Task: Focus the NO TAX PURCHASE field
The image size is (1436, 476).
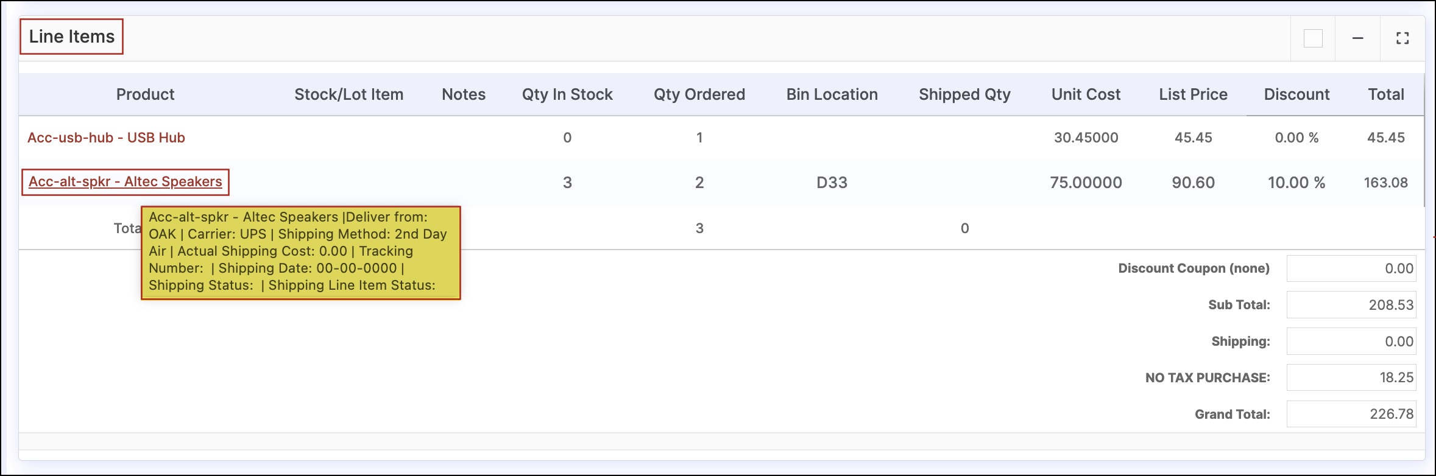Action: (x=1351, y=377)
